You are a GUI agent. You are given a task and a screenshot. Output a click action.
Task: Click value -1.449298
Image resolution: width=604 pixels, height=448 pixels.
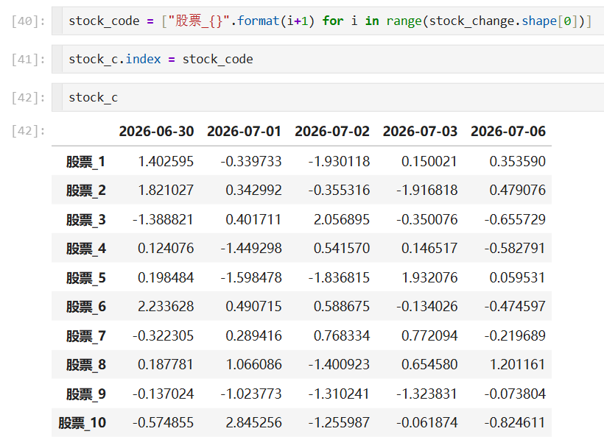pyautogui.click(x=250, y=249)
